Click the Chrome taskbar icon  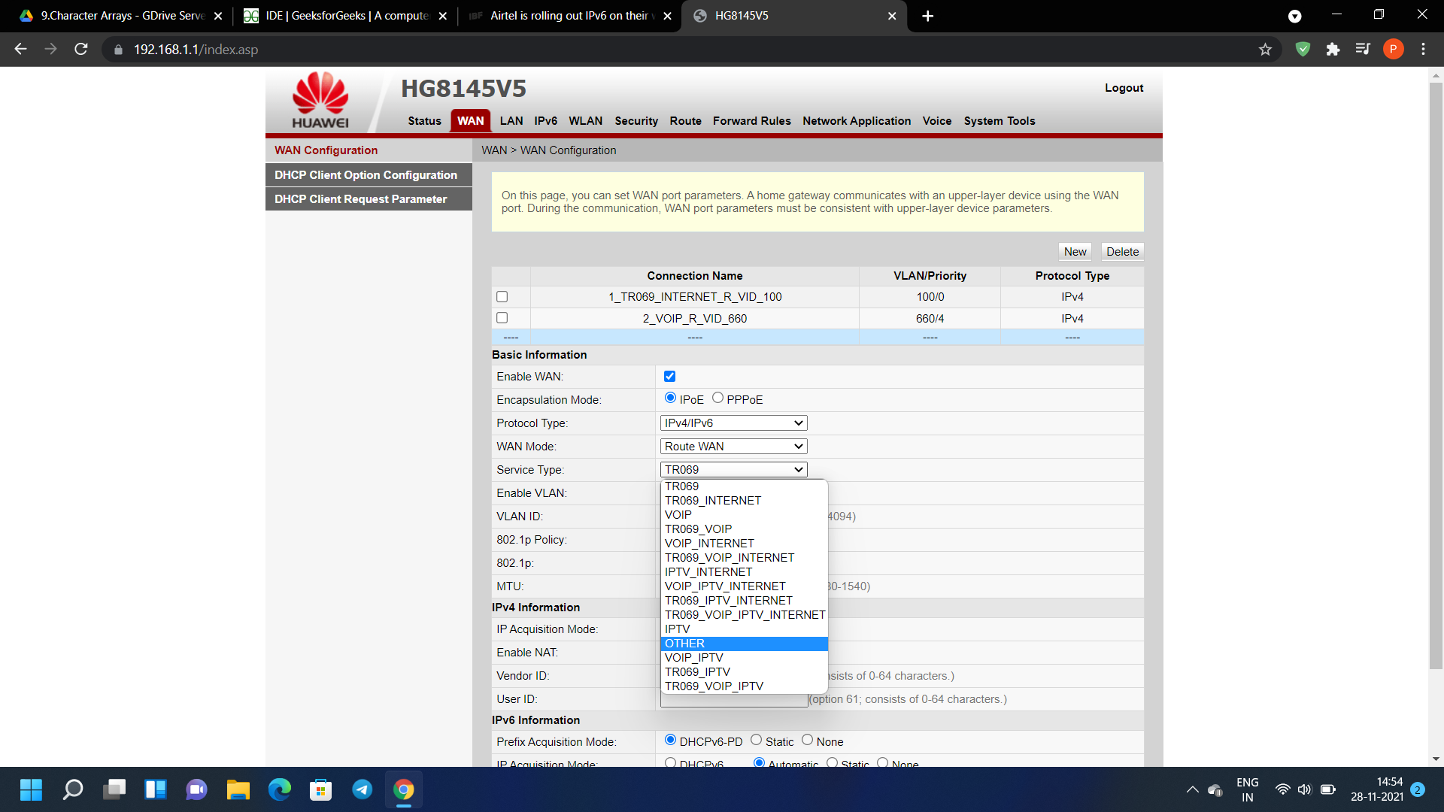(x=404, y=789)
